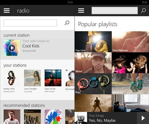Click 'Track radio based on' label

click(36, 41)
